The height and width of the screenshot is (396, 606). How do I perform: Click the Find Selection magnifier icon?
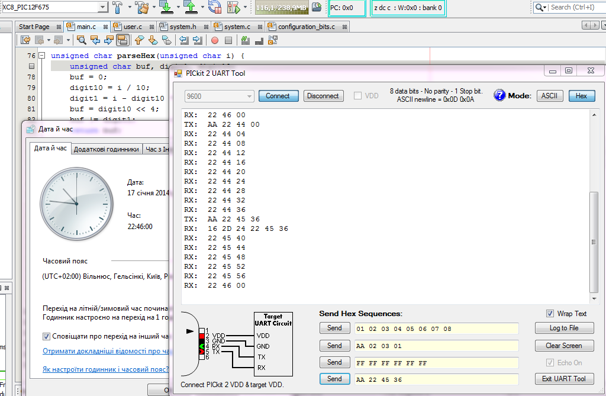click(x=82, y=40)
